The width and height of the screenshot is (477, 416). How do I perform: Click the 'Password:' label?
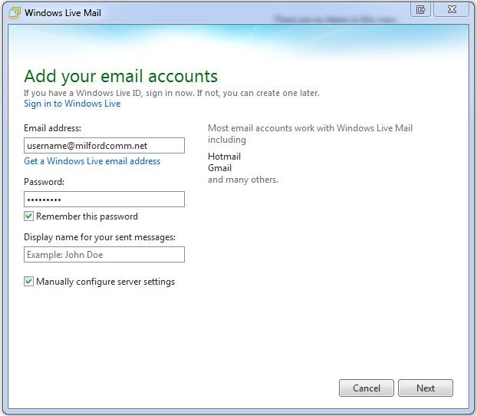44,182
